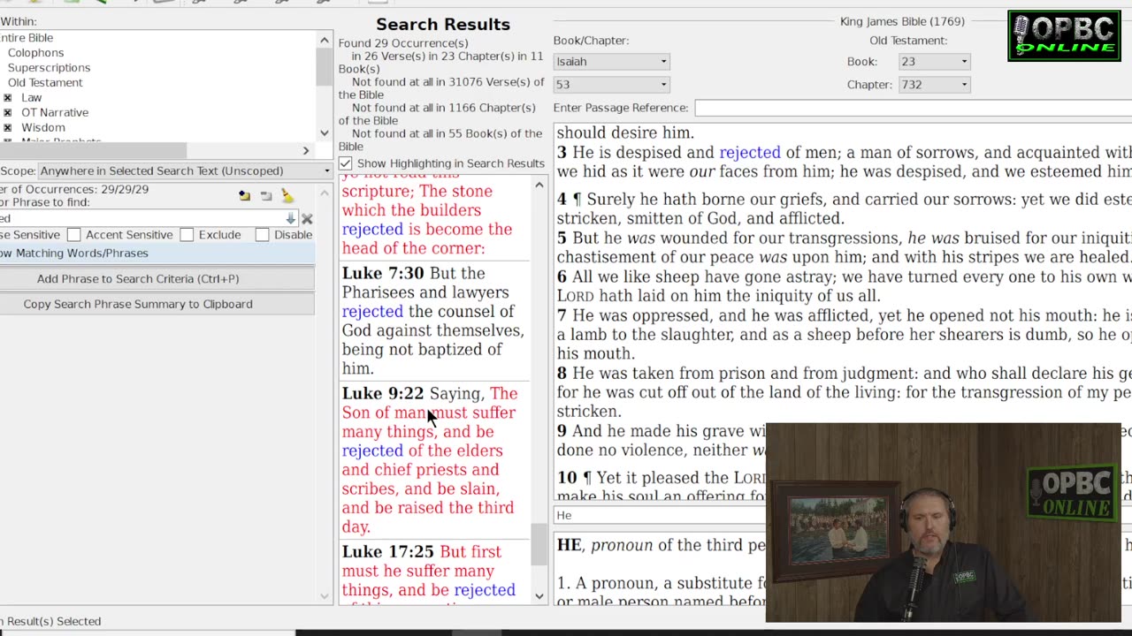
Task: Open phrase history with the blue down arrow
Action: pos(290,218)
